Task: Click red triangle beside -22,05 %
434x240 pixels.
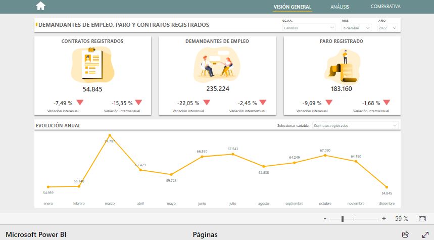Action: 207,103
